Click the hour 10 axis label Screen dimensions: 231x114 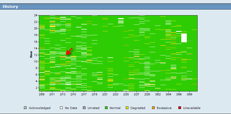pyautogui.click(x=36, y=62)
